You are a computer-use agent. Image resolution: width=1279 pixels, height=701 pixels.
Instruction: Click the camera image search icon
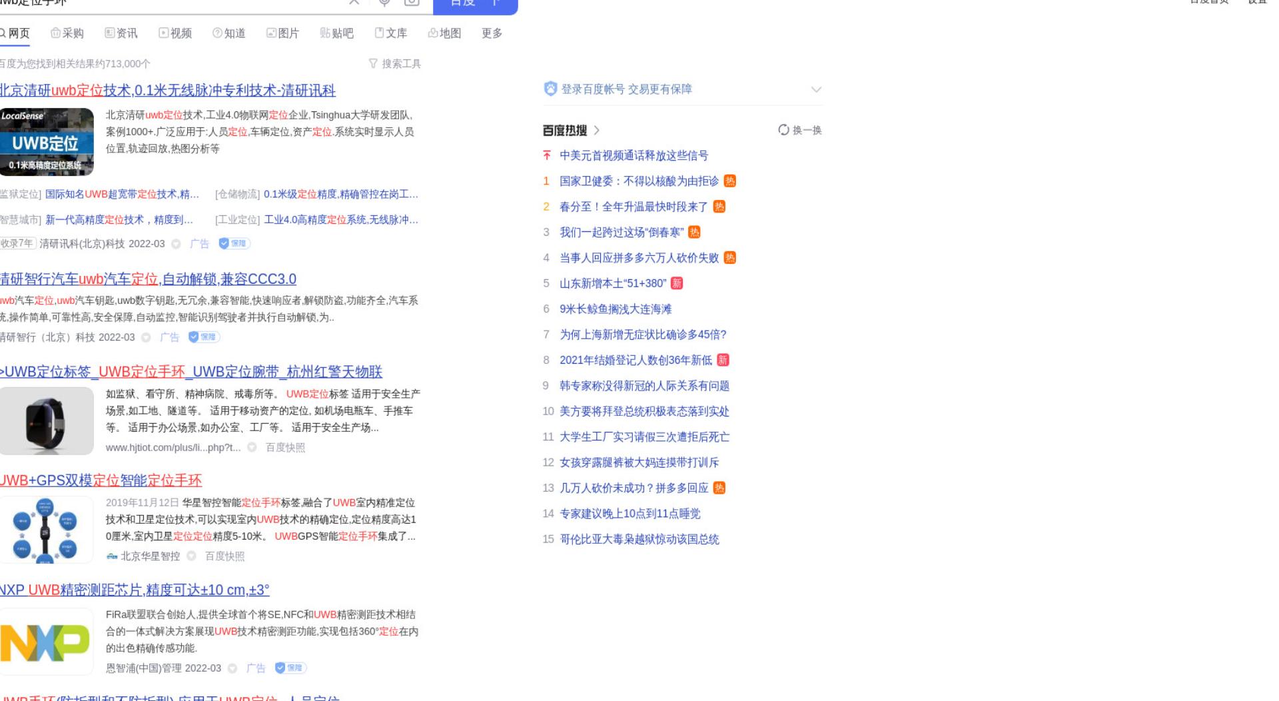tap(412, 2)
